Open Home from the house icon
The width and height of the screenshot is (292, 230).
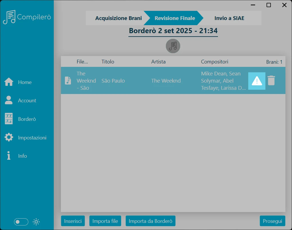pyautogui.click(x=9, y=82)
